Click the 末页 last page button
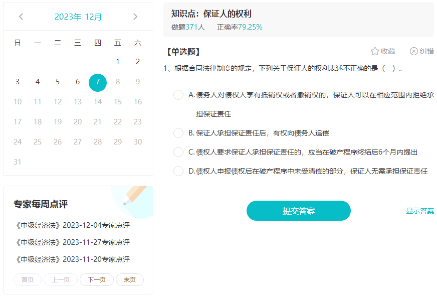The image size is (437, 296). tap(129, 279)
